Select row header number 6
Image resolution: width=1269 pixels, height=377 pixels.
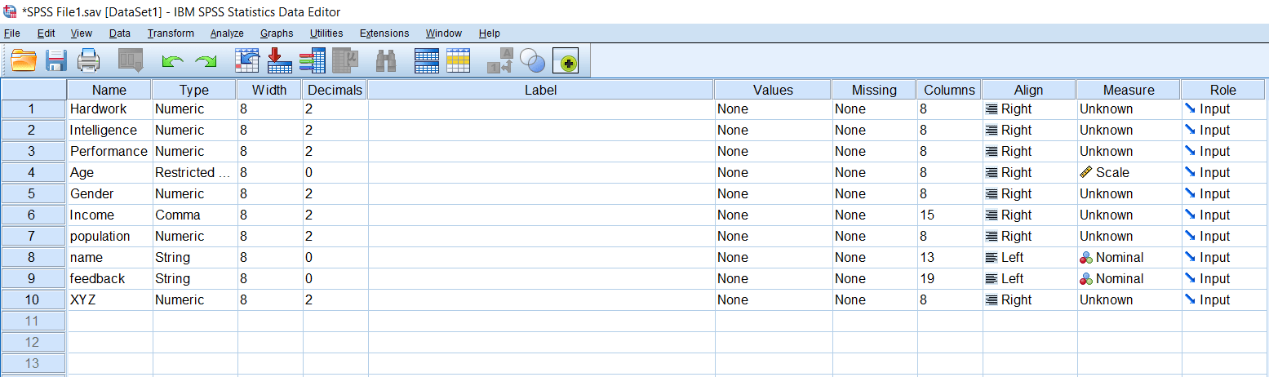(x=33, y=215)
